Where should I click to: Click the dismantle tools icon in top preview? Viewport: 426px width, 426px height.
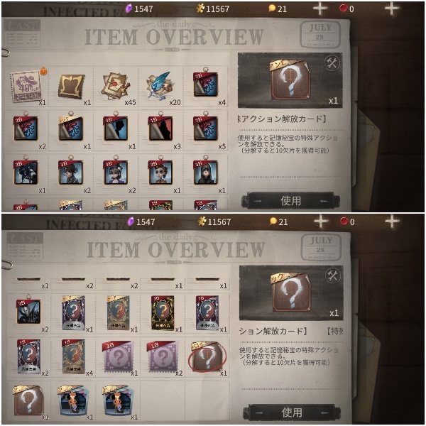click(332, 63)
